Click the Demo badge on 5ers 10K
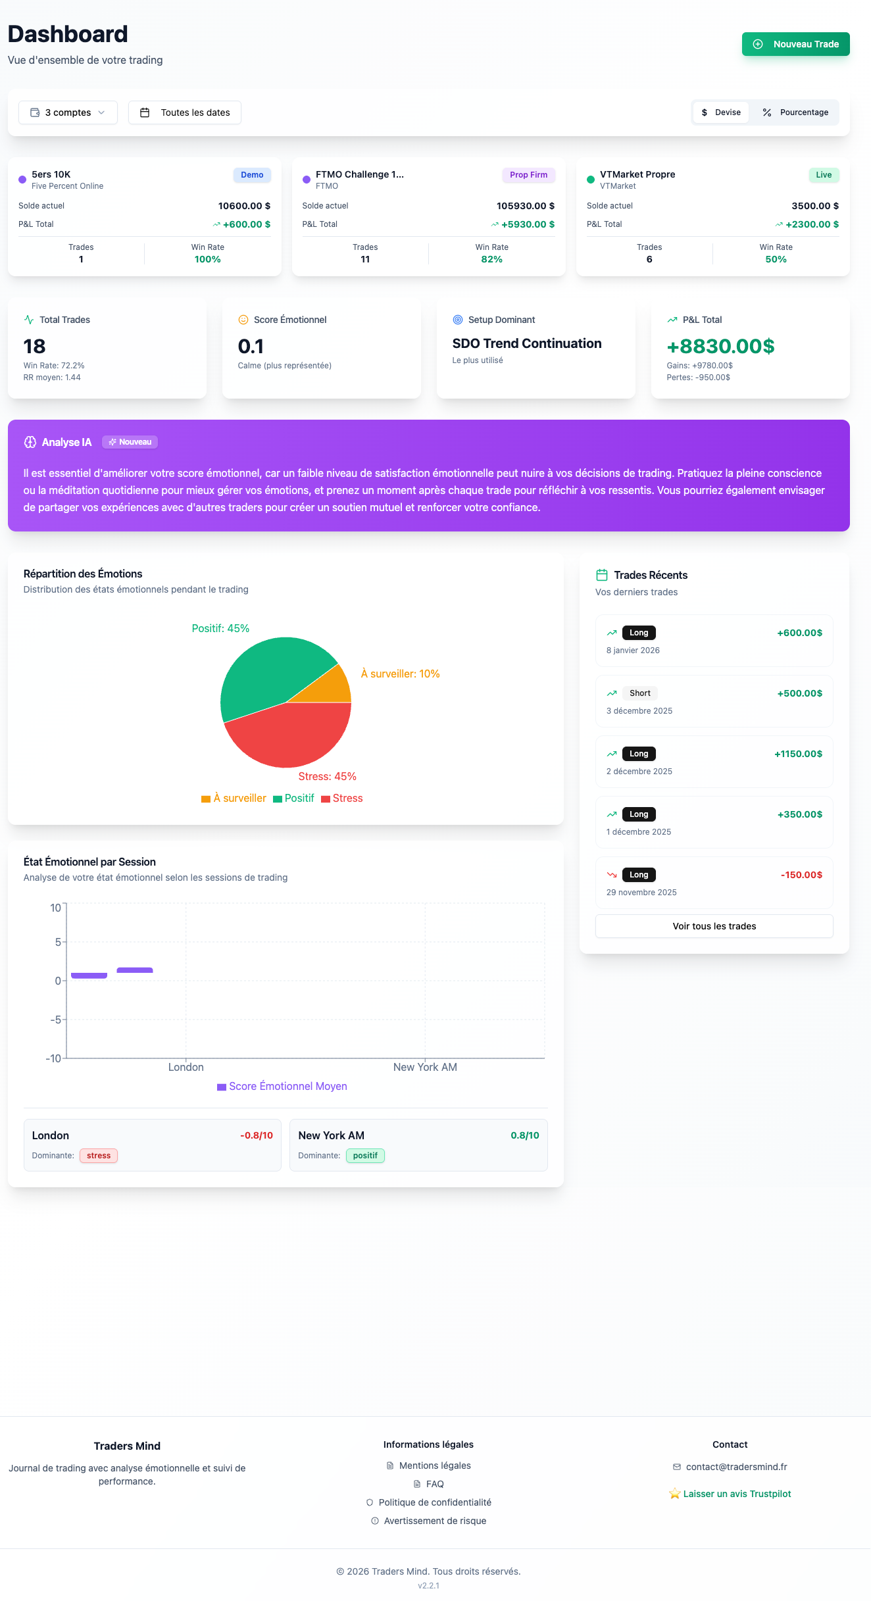This screenshot has height=1601, width=871. click(252, 175)
